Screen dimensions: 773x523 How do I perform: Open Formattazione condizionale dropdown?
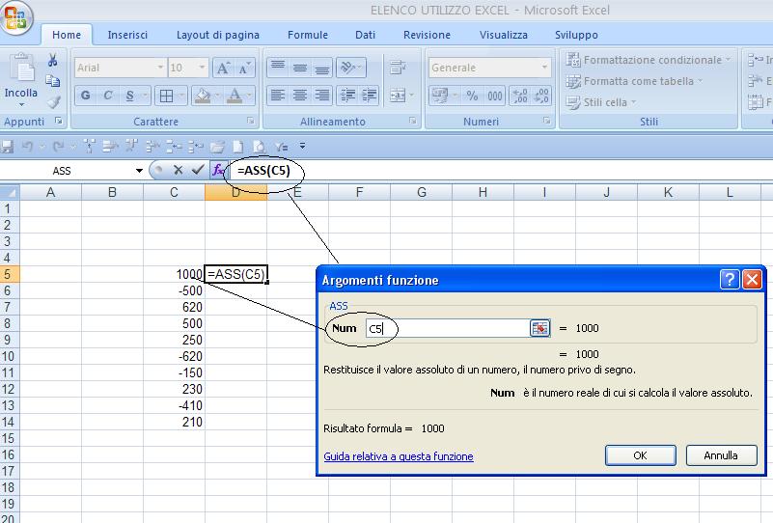point(648,60)
